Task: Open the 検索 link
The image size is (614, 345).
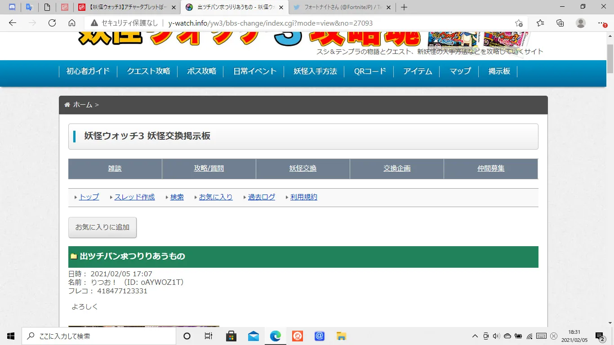Action: pyautogui.click(x=177, y=197)
